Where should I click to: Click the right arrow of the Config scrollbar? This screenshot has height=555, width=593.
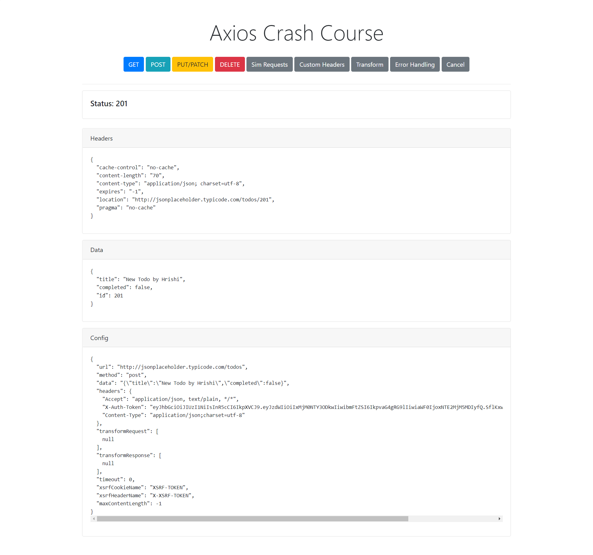tap(499, 519)
